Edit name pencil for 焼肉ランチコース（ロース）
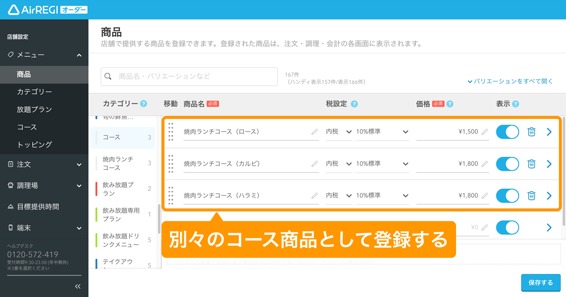 point(315,132)
